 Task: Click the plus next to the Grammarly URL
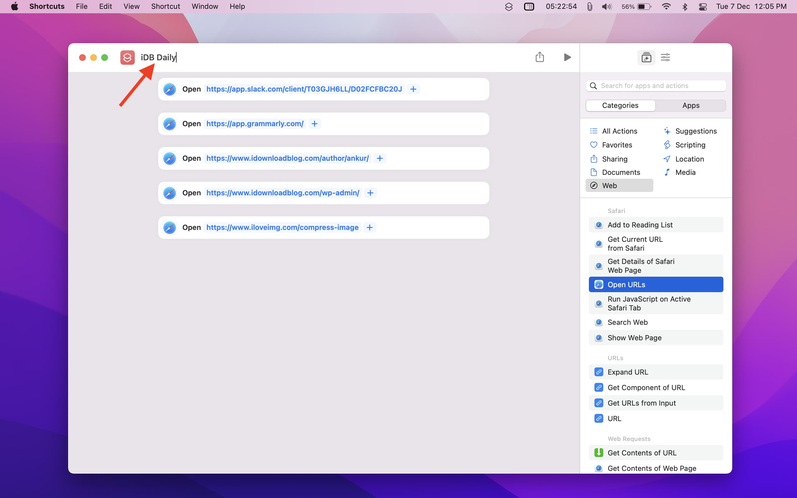tap(315, 123)
